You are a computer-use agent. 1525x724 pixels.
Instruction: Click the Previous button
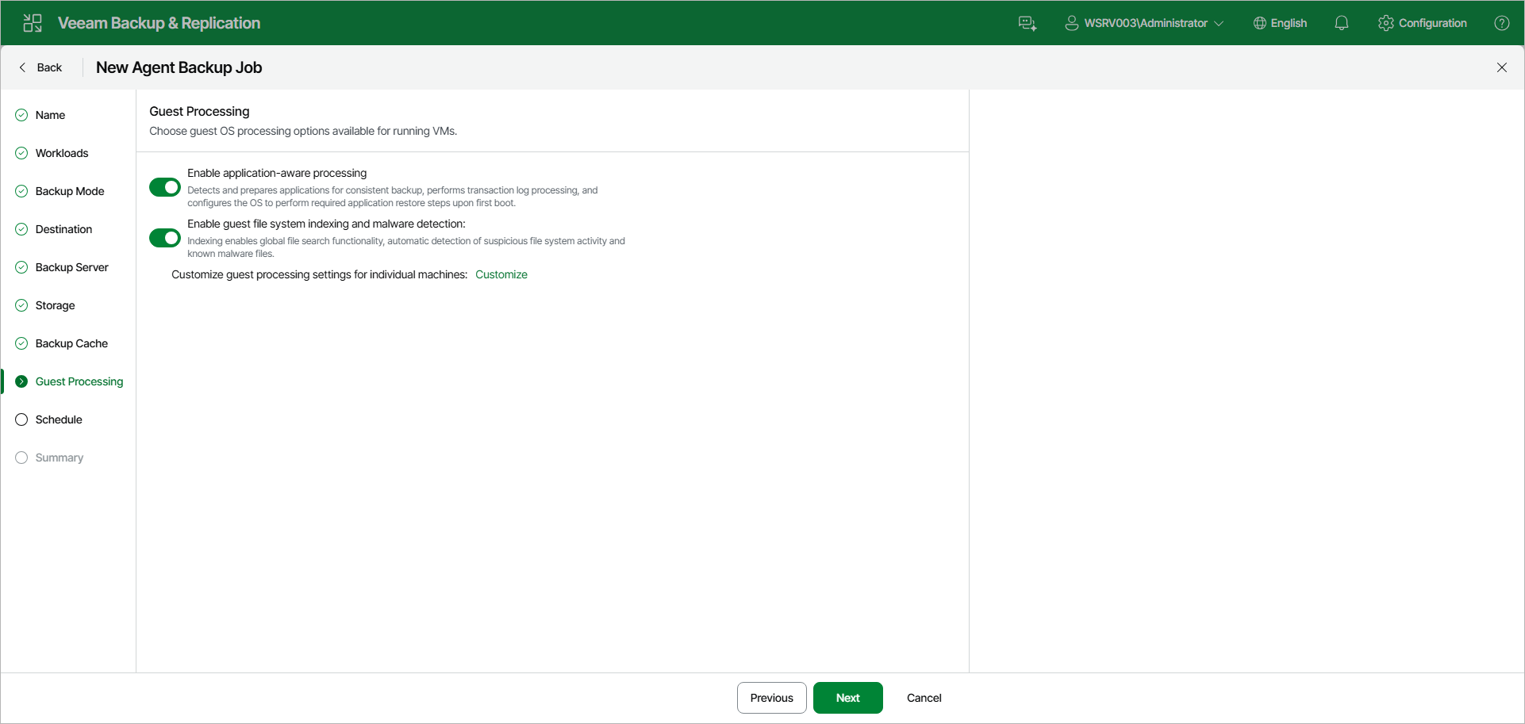pos(772,698)
